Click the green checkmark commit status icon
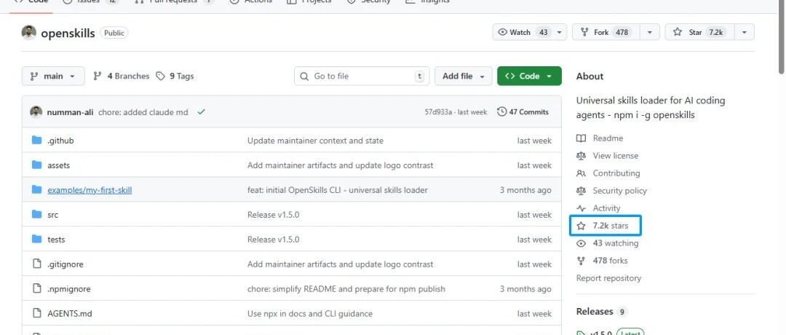This screenshot has width=786, height=335. click(x=202, y=112)
